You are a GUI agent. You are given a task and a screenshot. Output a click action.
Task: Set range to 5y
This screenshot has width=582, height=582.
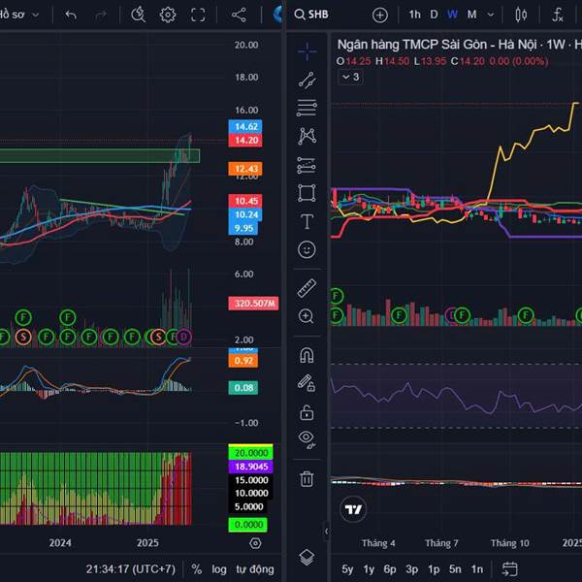point(347,569)
